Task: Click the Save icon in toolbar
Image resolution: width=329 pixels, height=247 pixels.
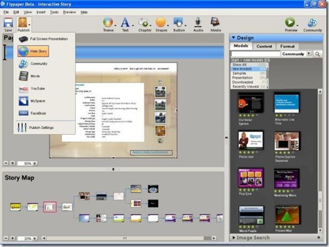Action: pos(8,23)
